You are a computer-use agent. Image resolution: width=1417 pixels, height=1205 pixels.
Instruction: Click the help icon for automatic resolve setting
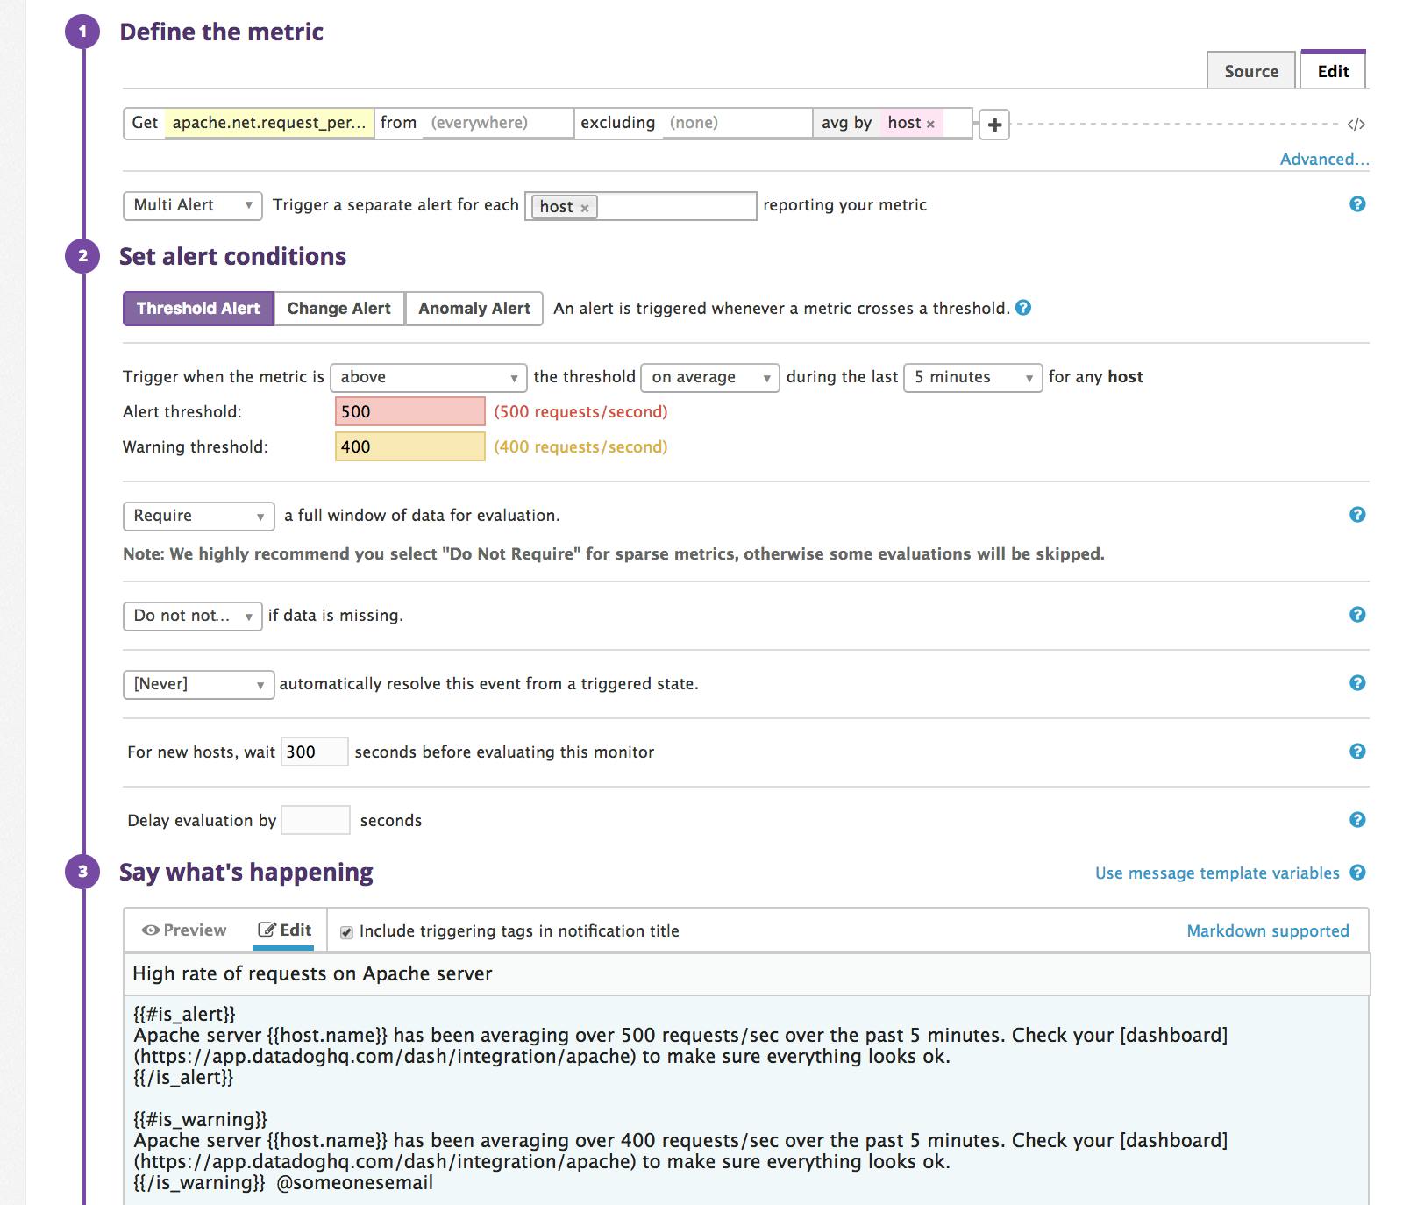pos(1356,683)
